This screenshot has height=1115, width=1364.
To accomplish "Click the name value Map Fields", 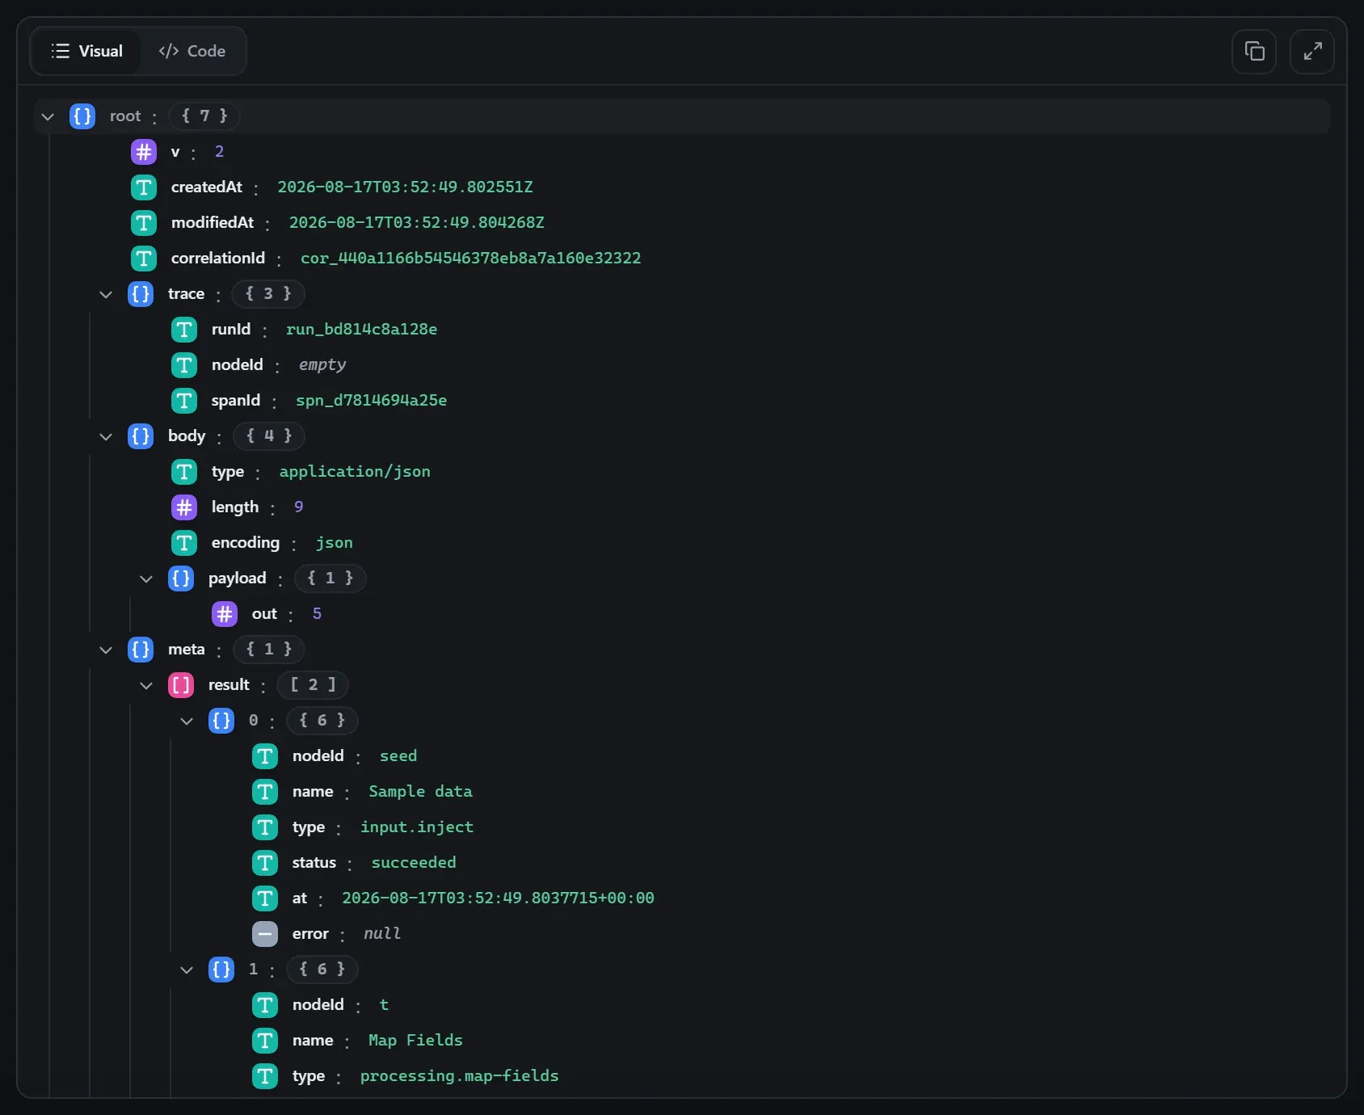I will pyautogui.click(x=415, y=1041).
